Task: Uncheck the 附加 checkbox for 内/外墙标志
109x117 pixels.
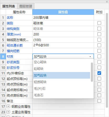Action: (99, 73)
